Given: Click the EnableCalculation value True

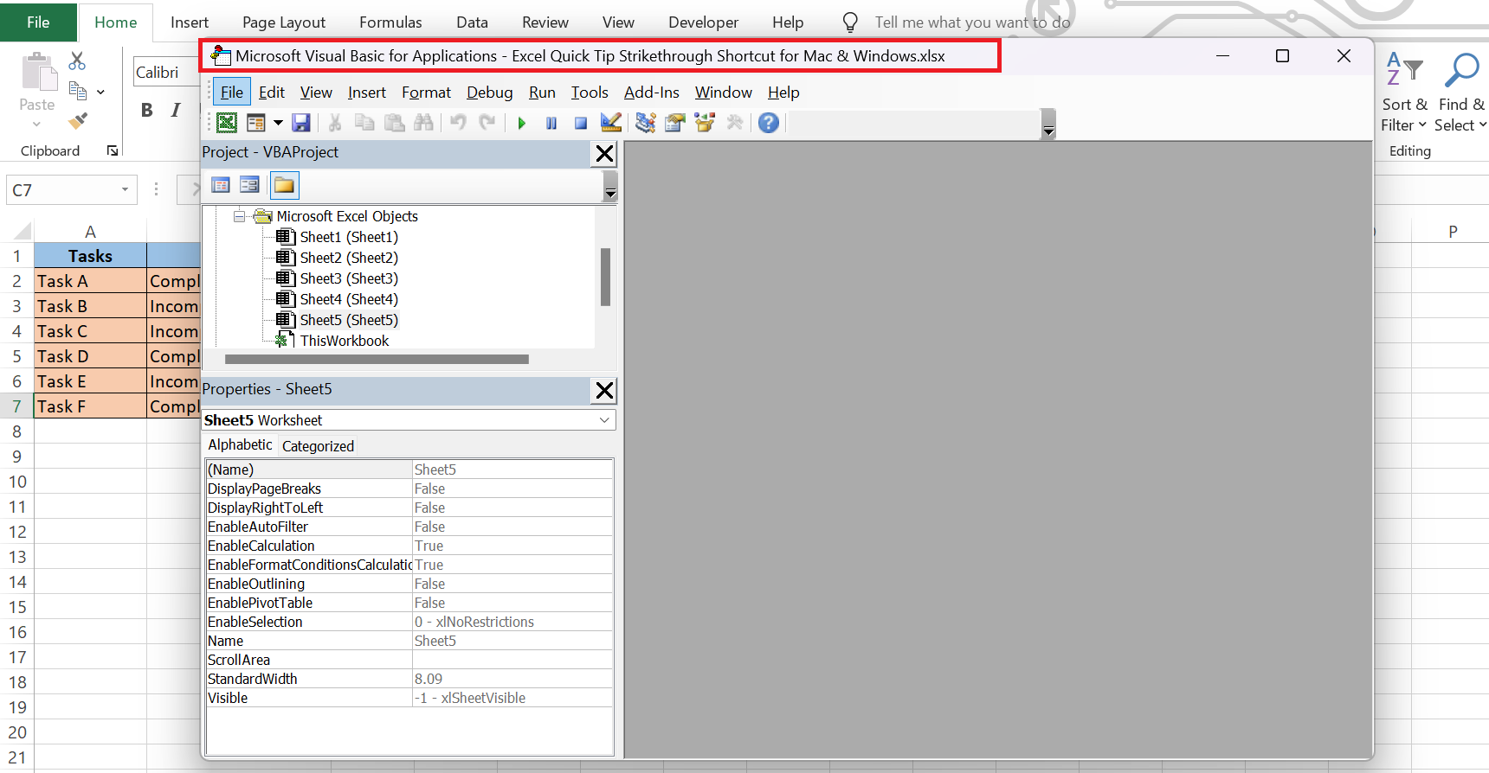Looking at the screenshot, I should pyautogui.click(x=512, y=546).
